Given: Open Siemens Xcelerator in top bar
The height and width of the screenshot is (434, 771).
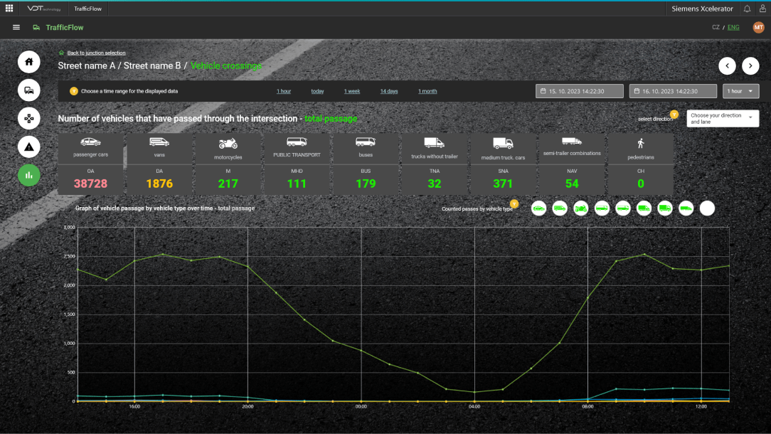Looking at the screenshot, I should tap(702, 9).
